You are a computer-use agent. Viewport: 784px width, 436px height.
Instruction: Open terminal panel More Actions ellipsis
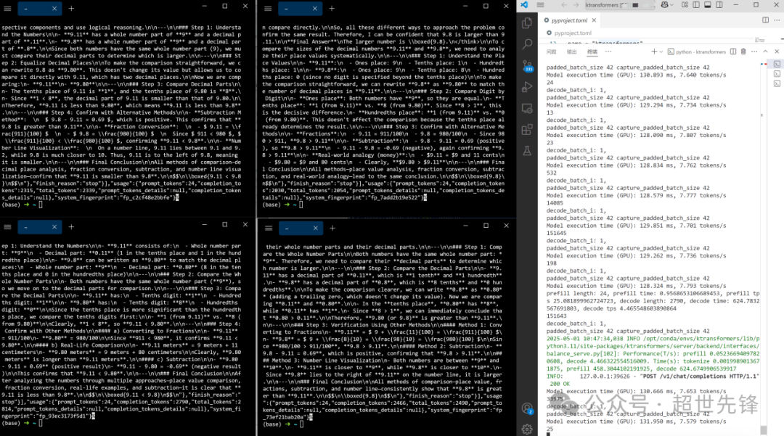754,52
